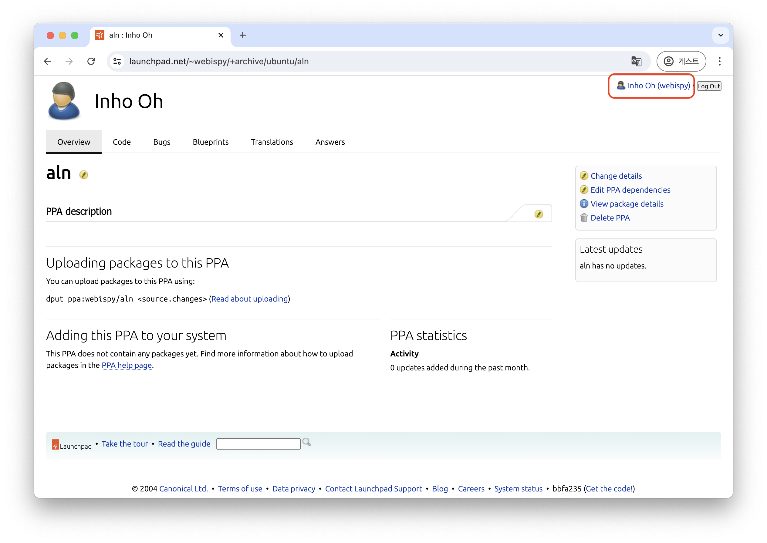Open the Edit PPA dependencies link
The height and width of the screenshot is (543, 767).
click(630, 190)
